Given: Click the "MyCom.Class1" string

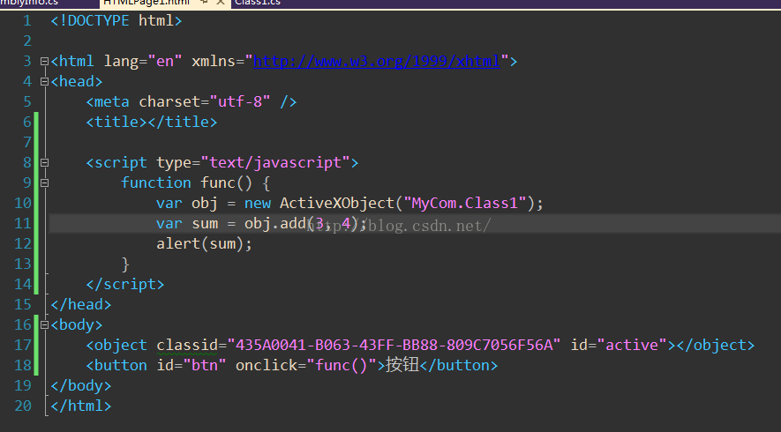Looking at the screenshot, I should tap(465, 203).
